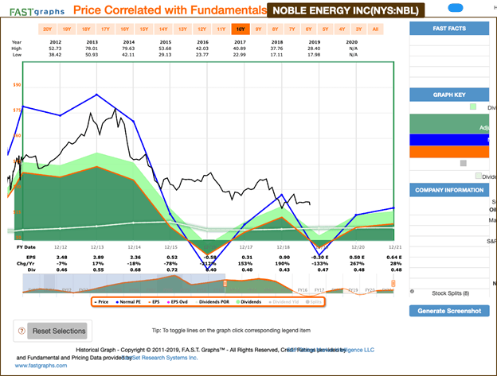Open the www.fastgraphs.com link

click(41, 366)
